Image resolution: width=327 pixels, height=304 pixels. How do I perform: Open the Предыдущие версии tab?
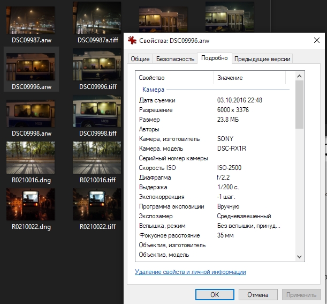262,59
